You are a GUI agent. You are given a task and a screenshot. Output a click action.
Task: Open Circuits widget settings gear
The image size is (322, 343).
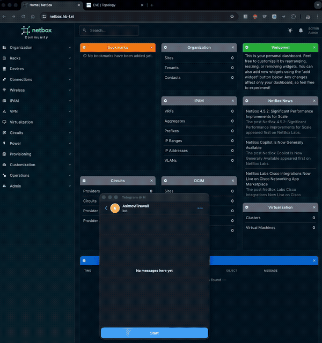tap(84, 181)
